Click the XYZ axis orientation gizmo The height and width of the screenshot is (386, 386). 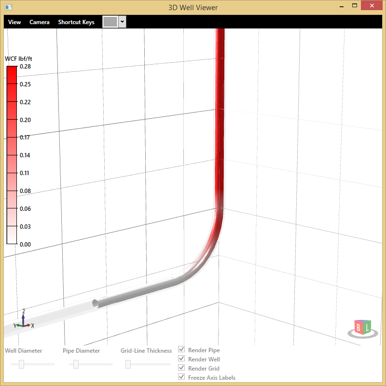[x=23, y=319]
